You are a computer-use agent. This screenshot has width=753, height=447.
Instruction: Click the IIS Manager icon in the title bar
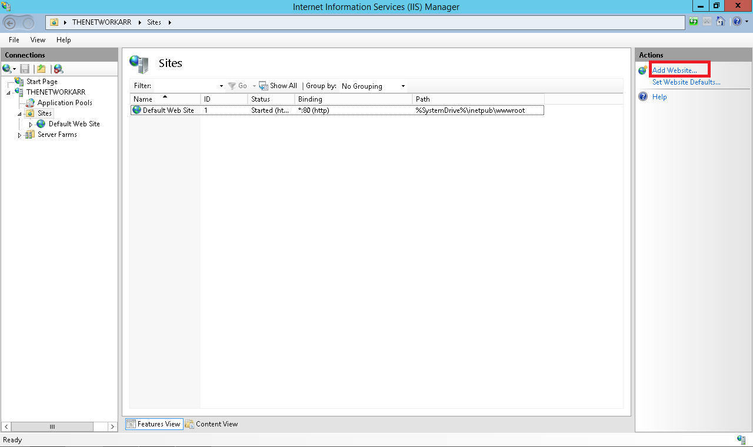[6, 6]
